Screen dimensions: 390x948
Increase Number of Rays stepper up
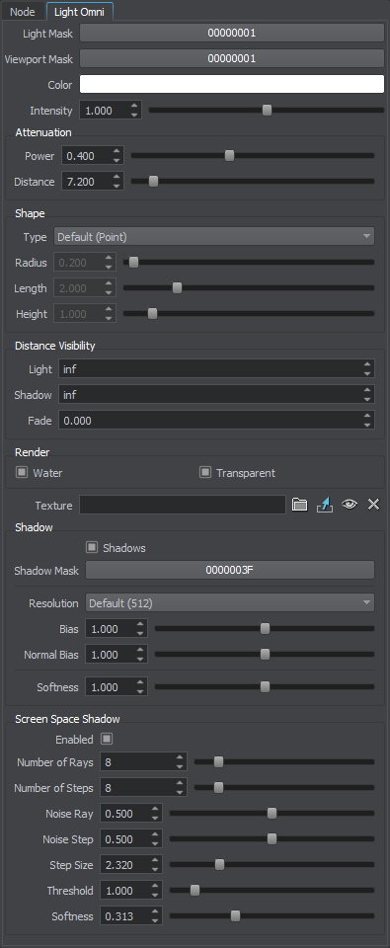(180, 757)
